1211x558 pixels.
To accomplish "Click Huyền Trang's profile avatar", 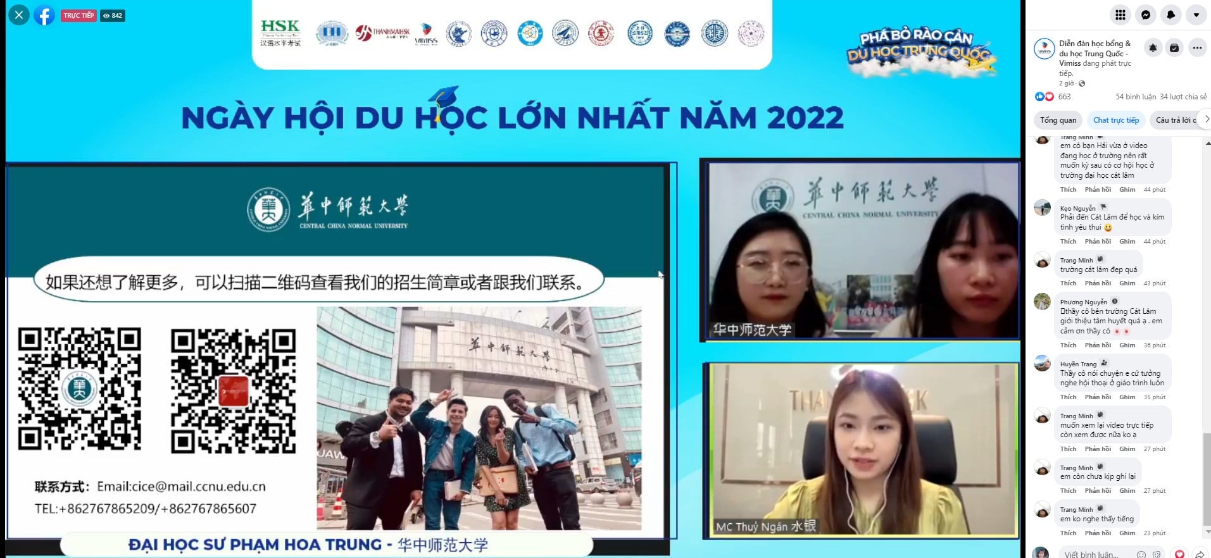I will [x=1042, y=363].
